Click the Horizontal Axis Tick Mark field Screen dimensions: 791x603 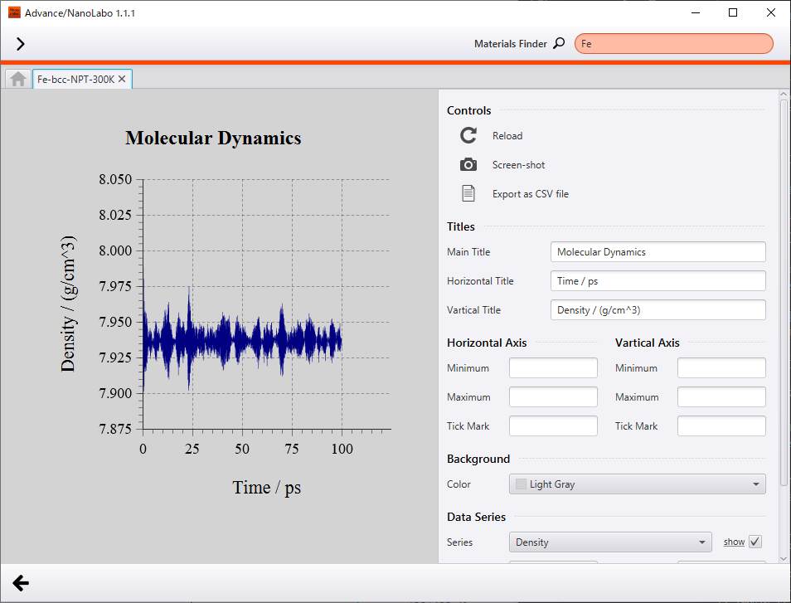553,426
